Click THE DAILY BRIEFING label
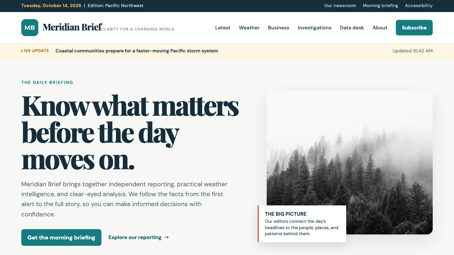Viewport: 454px width, 255px height. click(47, 83)
